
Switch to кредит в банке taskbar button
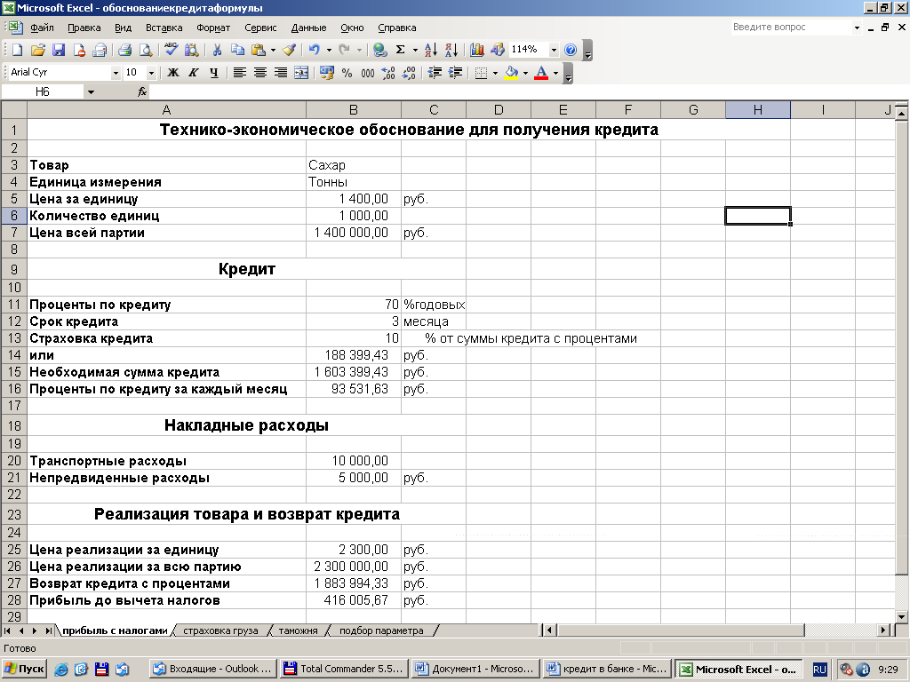[x=606, y=669]
